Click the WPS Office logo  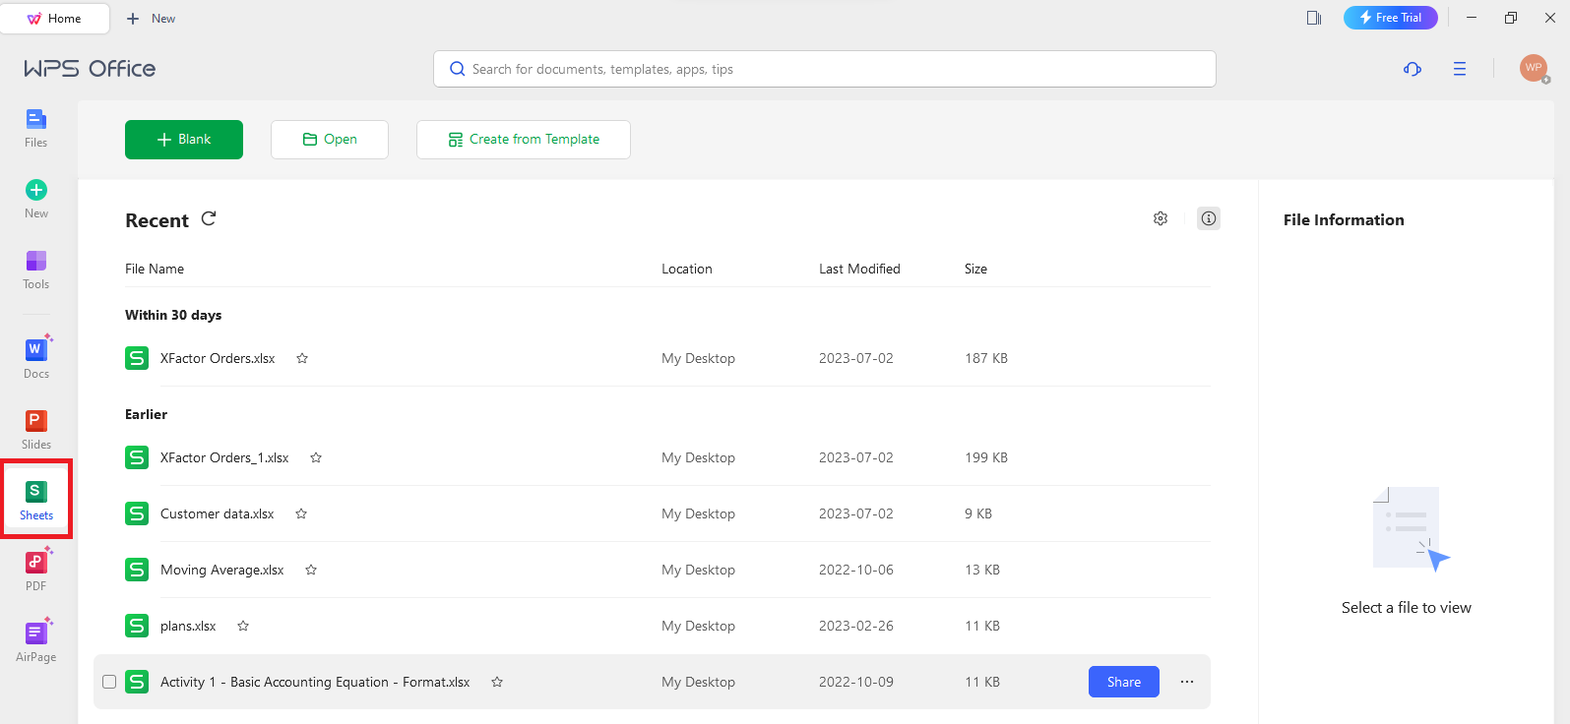(x=90, y=68)
